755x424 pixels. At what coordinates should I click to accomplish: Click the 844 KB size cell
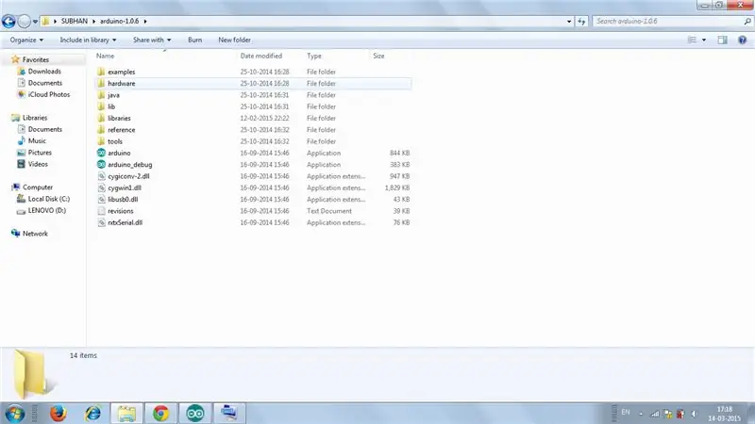(399, 153)
